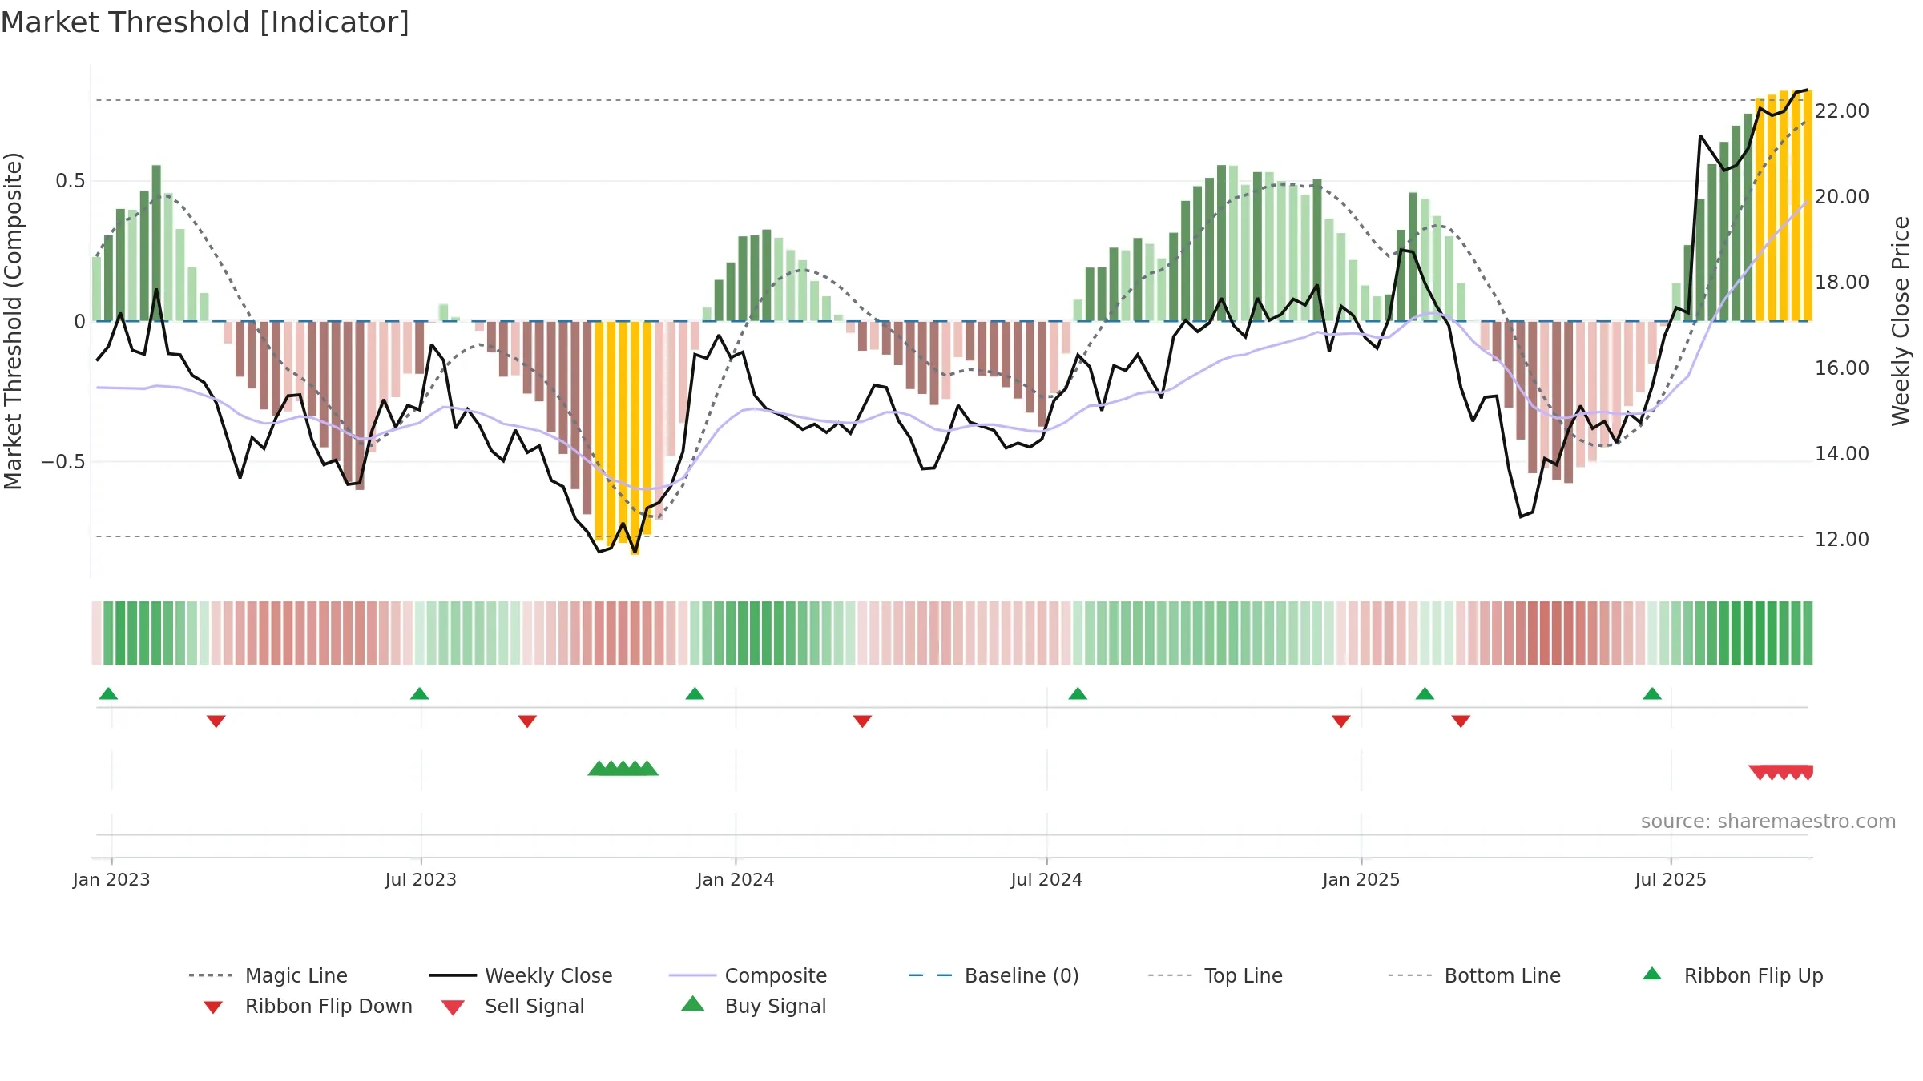
Task: Click the 22.00 price axis label
Action: 1842,111
